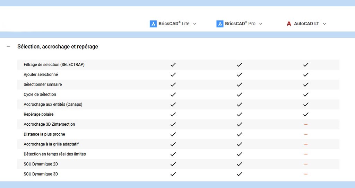Click the AutoCAD LT logo icon
The width and height of the screenshot is (355, 188).
[289, 24]
